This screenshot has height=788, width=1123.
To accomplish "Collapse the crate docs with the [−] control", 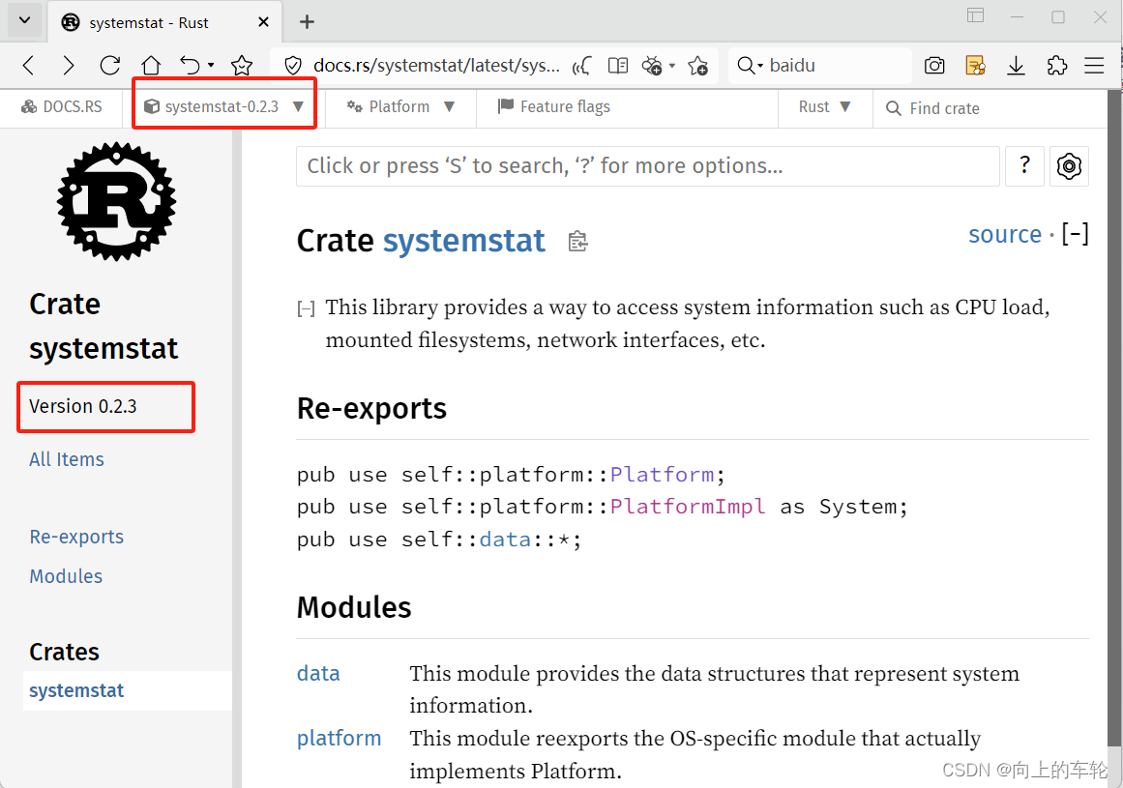I will (1076, 234).
